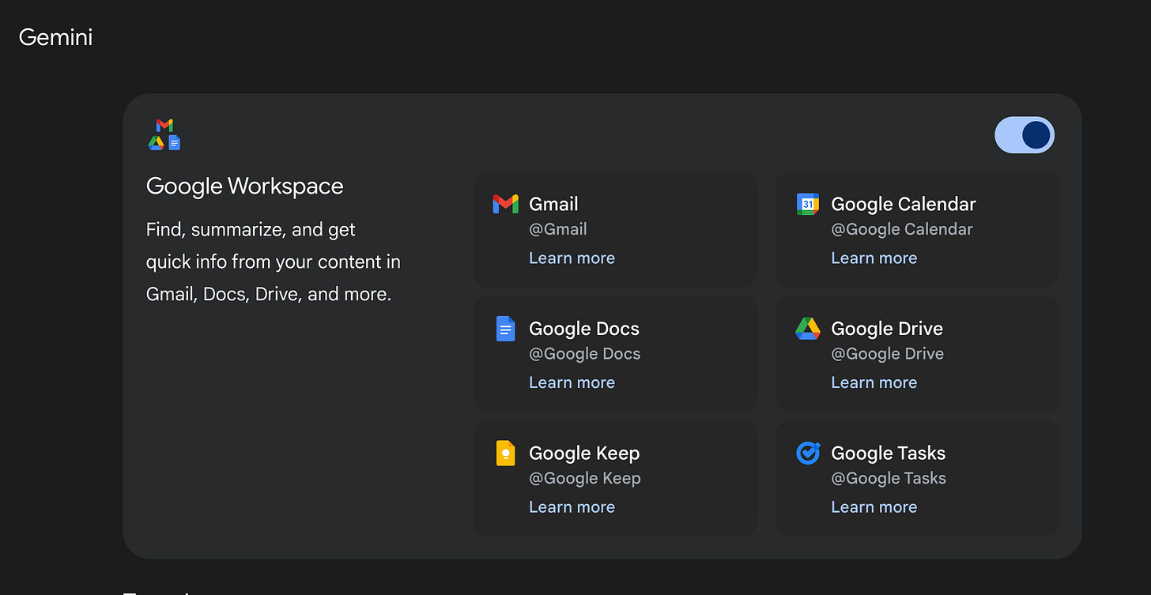The width and height of the screenshot is (1151, 595).
Task: Click the Google Drive triangle icon
Action: [808, 329]
